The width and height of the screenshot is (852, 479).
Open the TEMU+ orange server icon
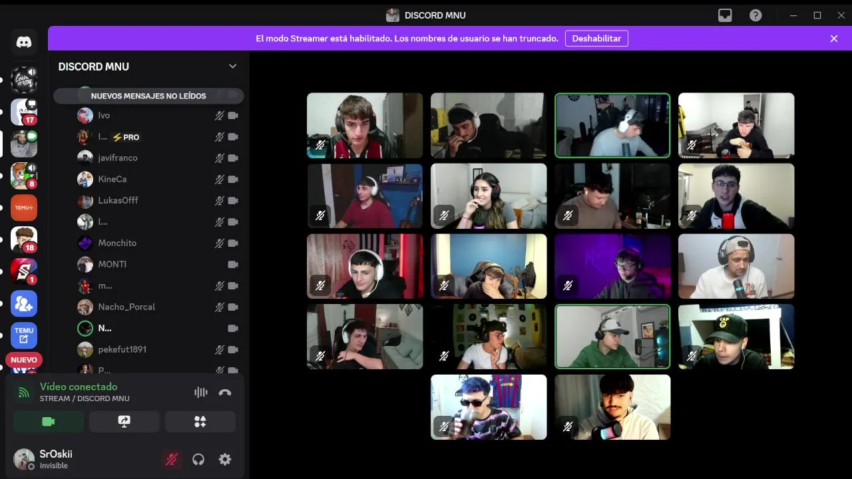click(24, 208)
